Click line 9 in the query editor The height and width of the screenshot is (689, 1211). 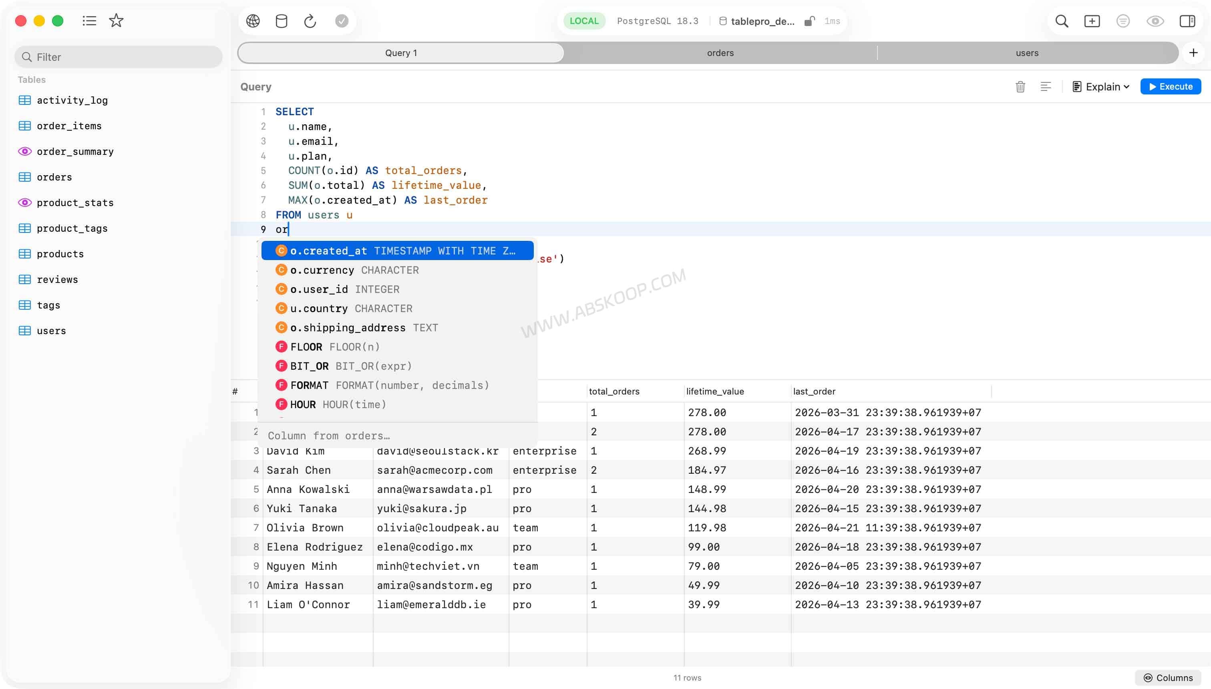720,230
